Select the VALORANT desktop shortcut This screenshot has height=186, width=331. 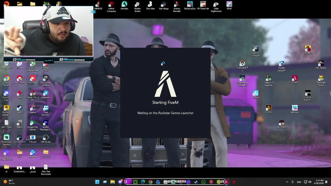282,124
